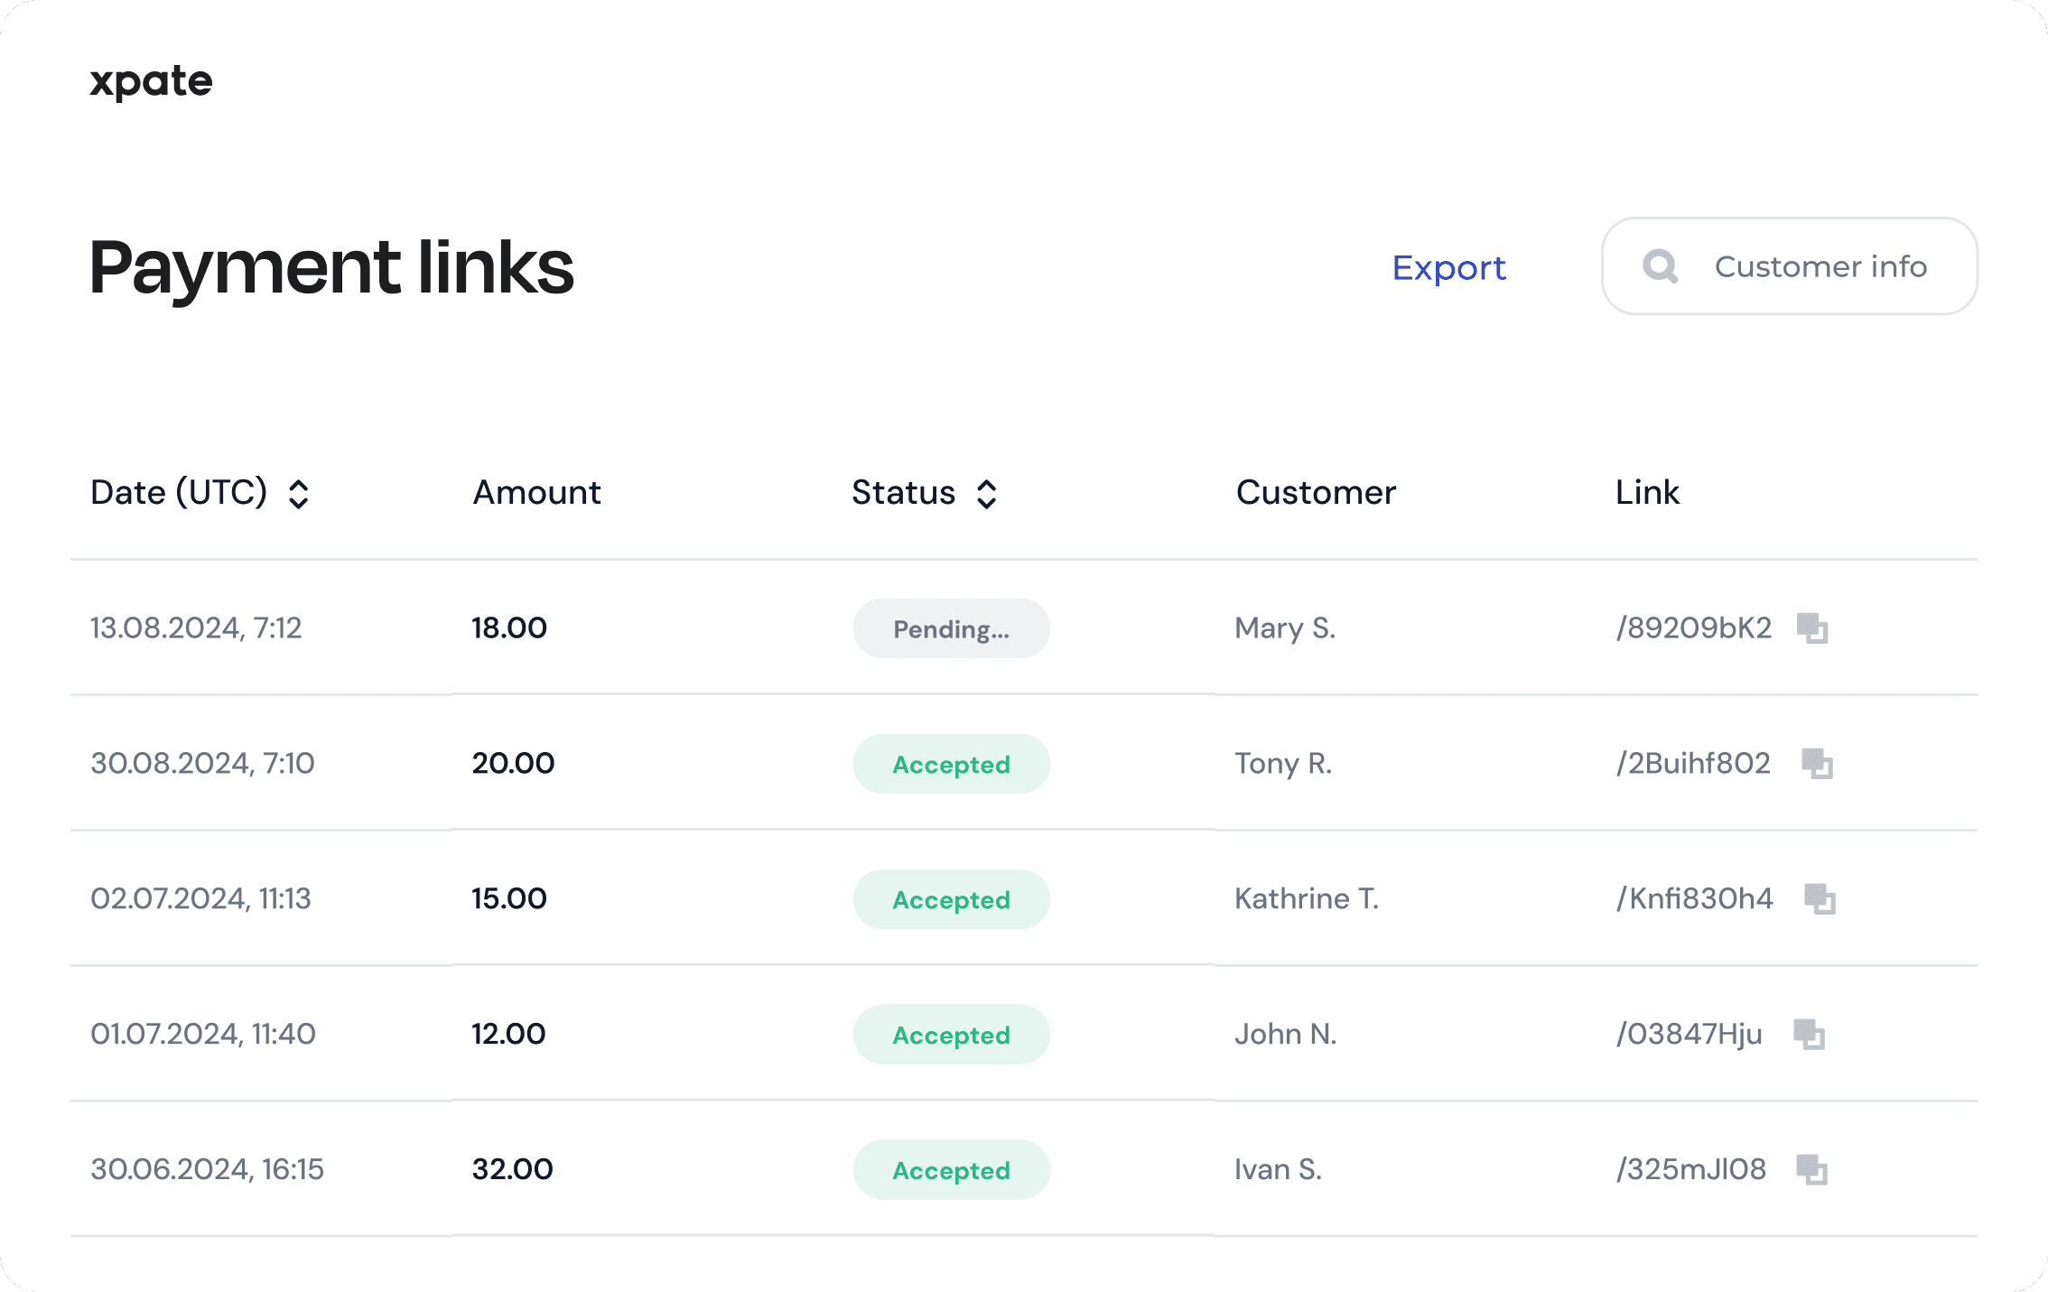Click Tony R.'s Accepted badge
This screenshot has height=1292, width=2048.
click(x=951, y=764)
